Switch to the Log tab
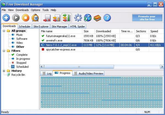The width and height of the screenshot is (165, 115). pyautogui.click(x=47, y=73)
